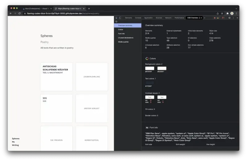
Task: Click the share page icon
Action: pos(218,13)
